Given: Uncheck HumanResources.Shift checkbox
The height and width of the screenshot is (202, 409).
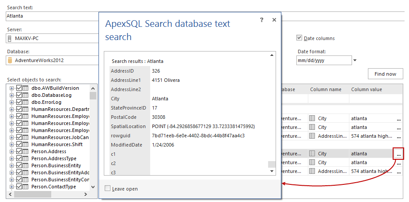Looking at the screenshot, I should pyautogui.click(x=19, y=144).
